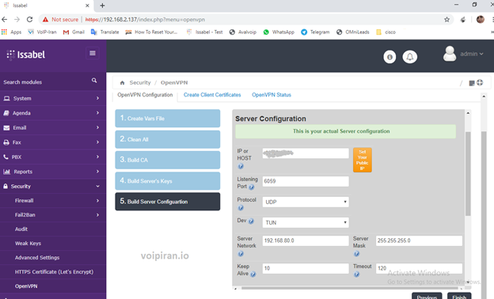Expand the Fax sidebar menu
Viewport: 494px width, 299px height.
pyautogui.click(x=53, y=142)
